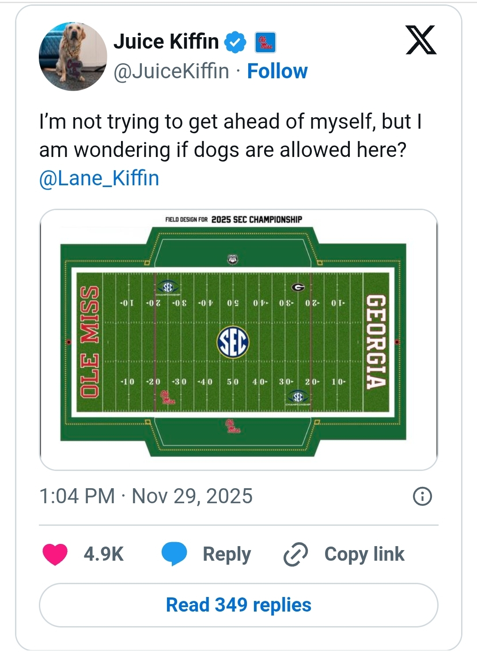Click the Ole Miss affiliation badge
477x658 pixels.
click(265, 43)
